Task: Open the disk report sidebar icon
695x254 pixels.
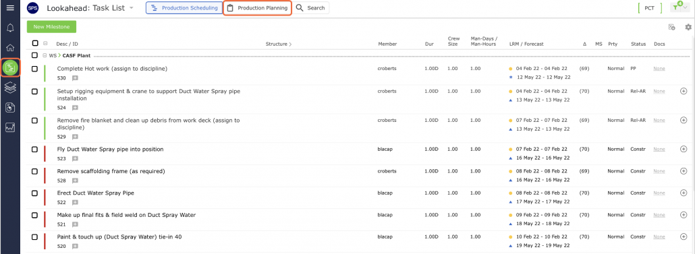Action: [10, 108]
